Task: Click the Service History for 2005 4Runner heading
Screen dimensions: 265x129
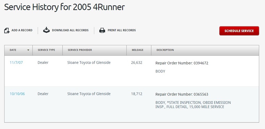Action: [x=64, y=7]
